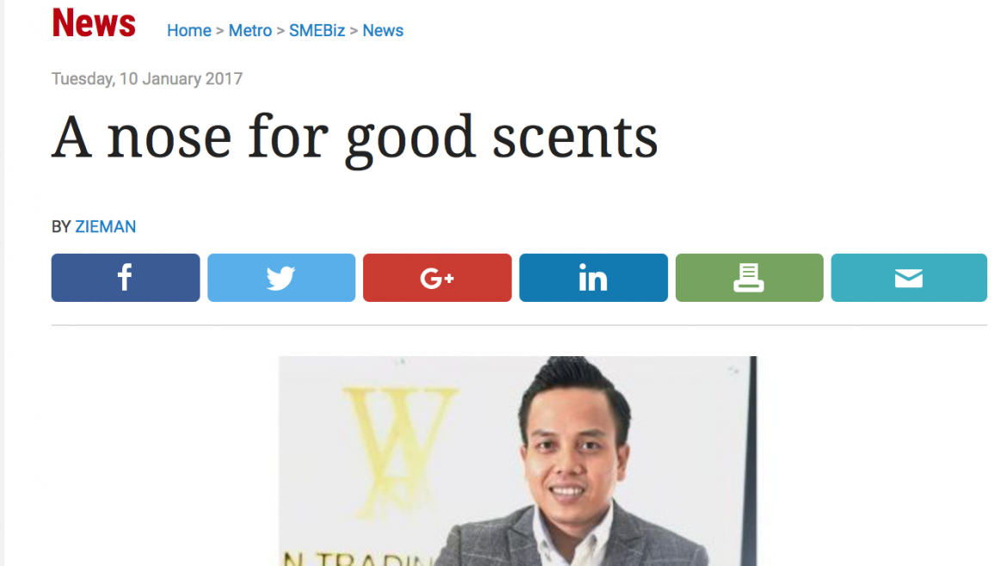This screenshot has width=1007, height=566.
Task: Print the article using the printer icon
Action: 750,278
